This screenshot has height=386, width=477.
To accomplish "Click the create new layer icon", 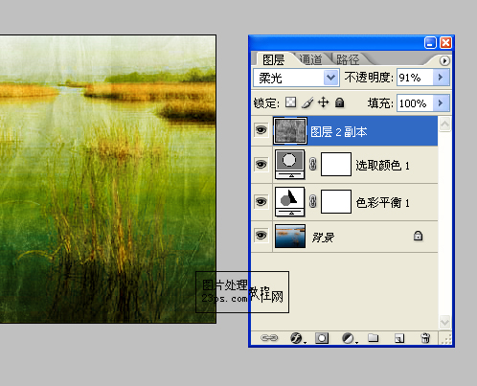I will 399,338.
